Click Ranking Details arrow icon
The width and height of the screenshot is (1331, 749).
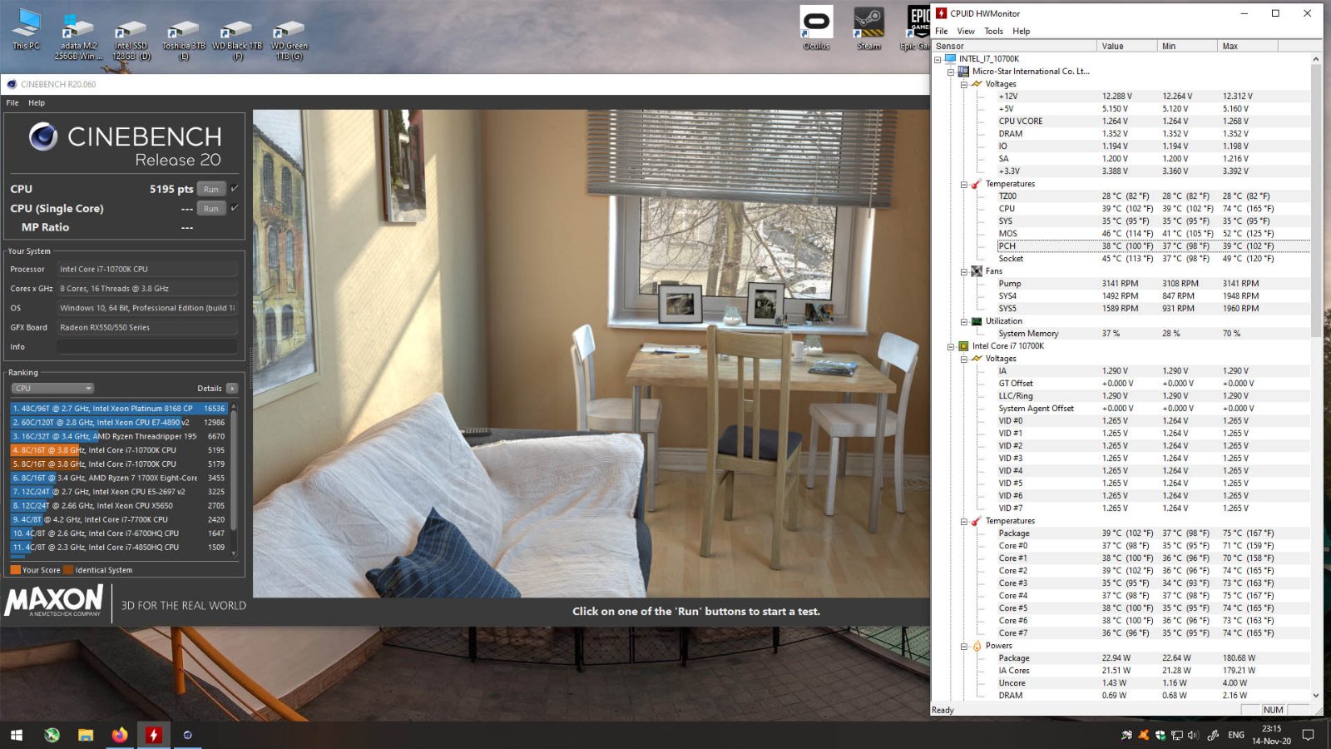pyautogui.click(x=232, y=389)
